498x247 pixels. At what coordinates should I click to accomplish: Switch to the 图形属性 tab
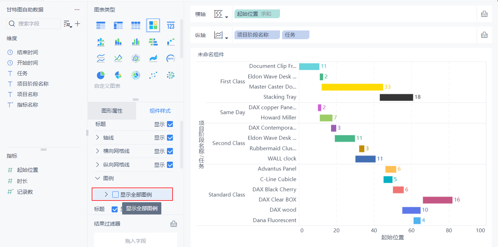tap(112, 111)
